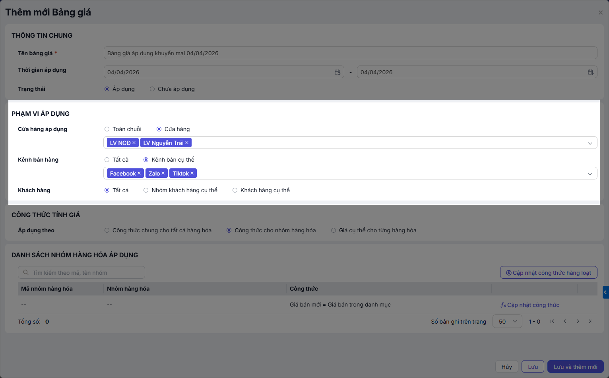The width and height of the screenshot is (609, 378).
Task: Click the Lưu button
Action: 533,367
